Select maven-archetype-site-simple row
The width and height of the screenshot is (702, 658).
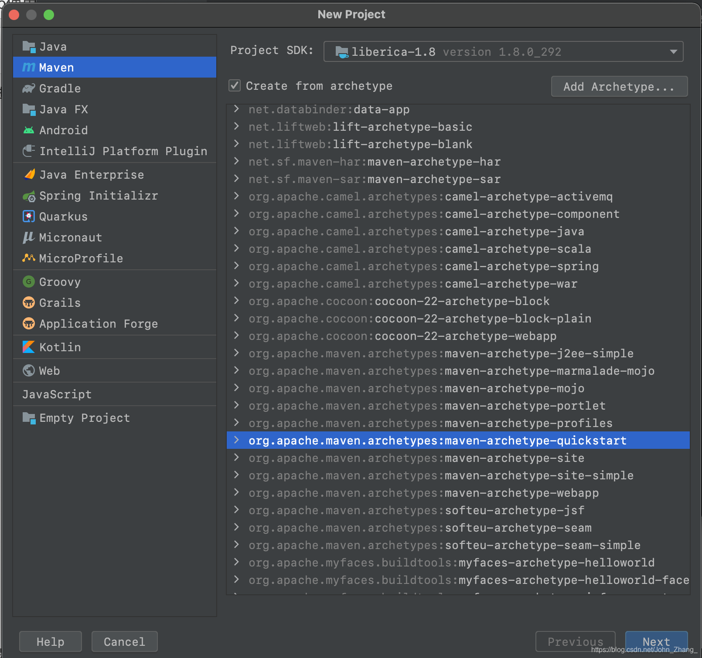tap(458, 475)
